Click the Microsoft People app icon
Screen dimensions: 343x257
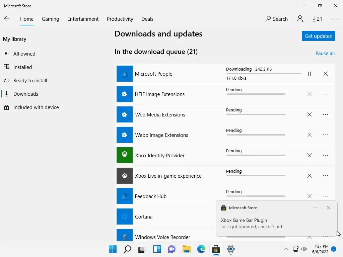[x=125, y=74]
